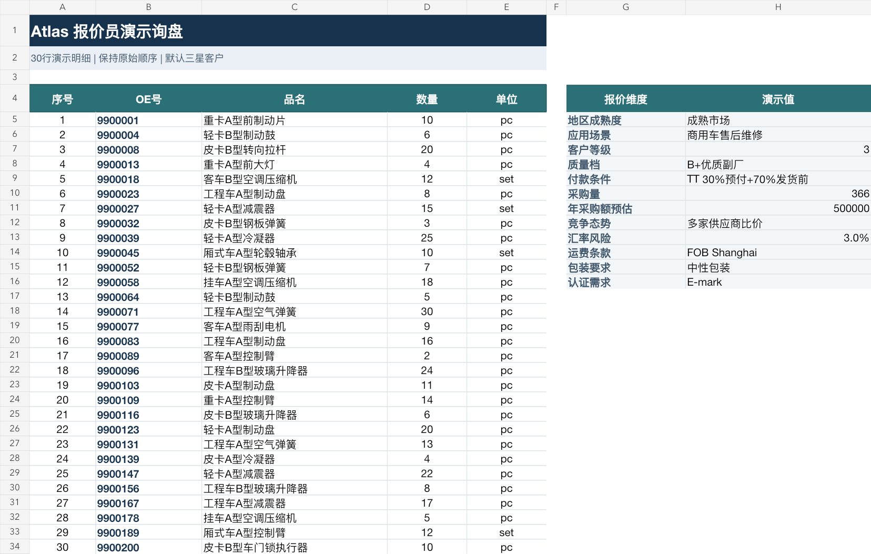This screenshot has width=871, height=554.
Task: Select OE number cell 9900096
Action: pyautogui.click(x=149, y=370)
